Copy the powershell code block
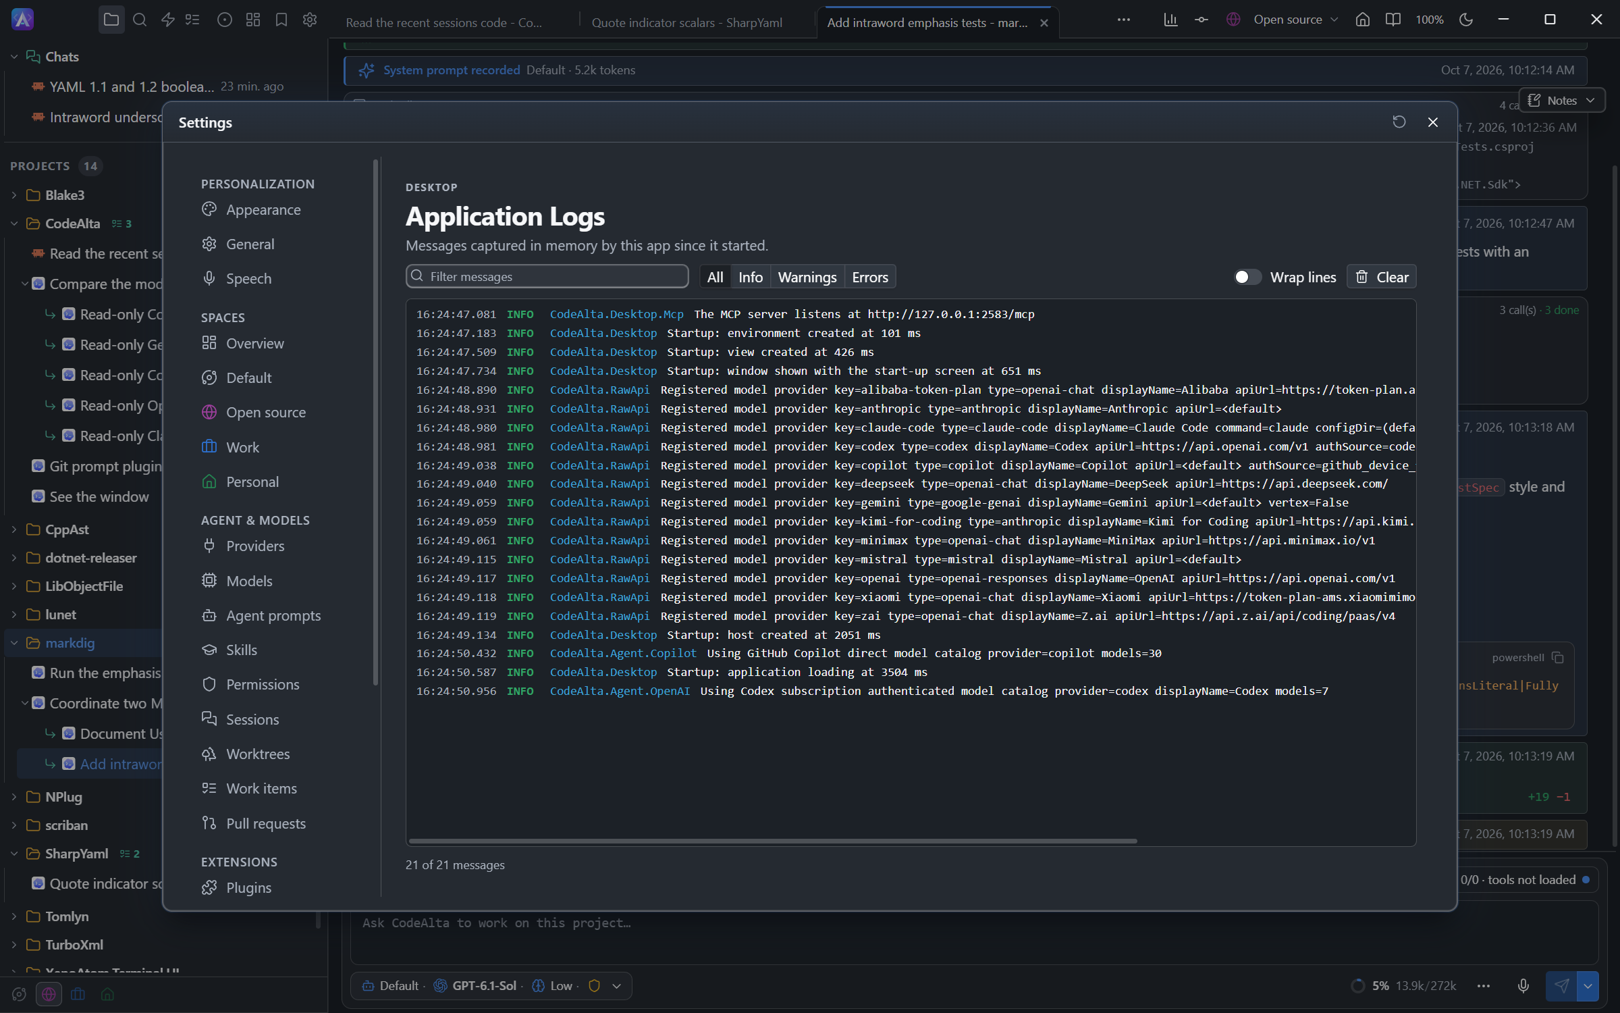The height and width of the screenshot is (1013, 1620). (x=1558, y=657)
